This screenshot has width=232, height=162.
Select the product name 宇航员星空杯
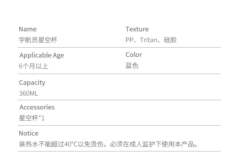coord(38,40)
